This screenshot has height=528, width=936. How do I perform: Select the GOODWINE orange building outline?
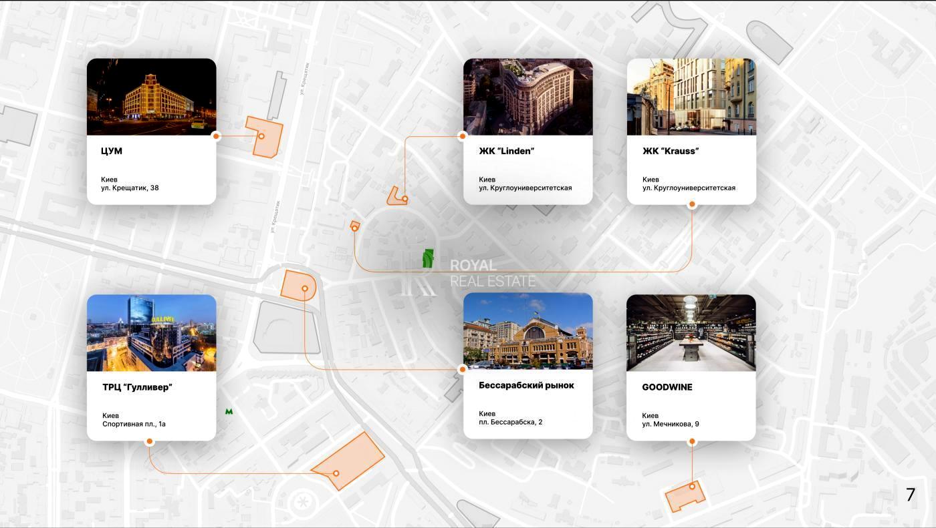[x=685, y=496]
